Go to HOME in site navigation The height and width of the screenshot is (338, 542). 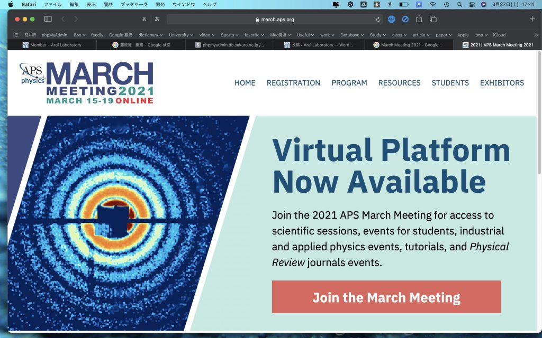[245, 83]
